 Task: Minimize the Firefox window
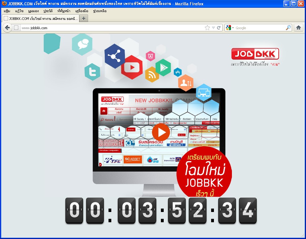point(286,3)
